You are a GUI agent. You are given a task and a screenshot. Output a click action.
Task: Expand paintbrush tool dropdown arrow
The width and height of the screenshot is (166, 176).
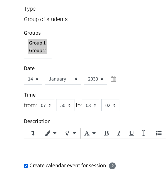point(55,133)
